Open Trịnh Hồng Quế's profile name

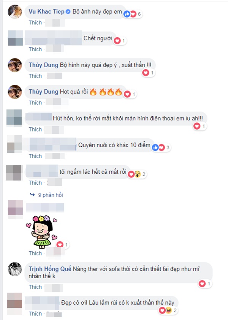[50, 269]
